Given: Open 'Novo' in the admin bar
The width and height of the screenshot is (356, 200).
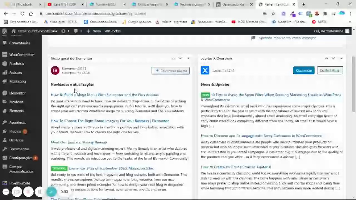Looking at the screenshot, I should tap(93, 31).
